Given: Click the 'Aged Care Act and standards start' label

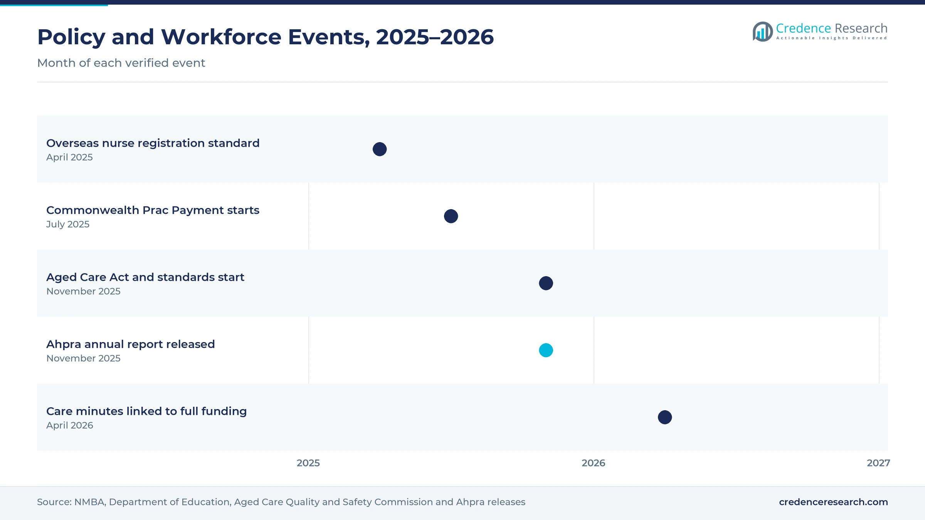Looking at the screenshot, I should [145, 277].
